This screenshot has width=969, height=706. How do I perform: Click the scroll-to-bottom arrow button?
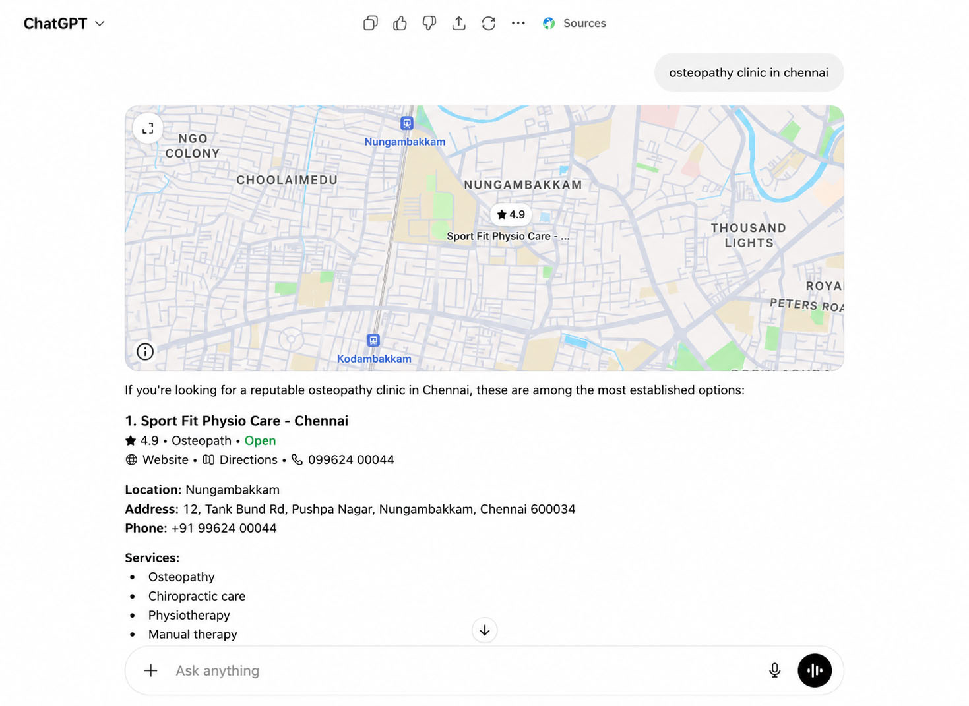[485, 631]
